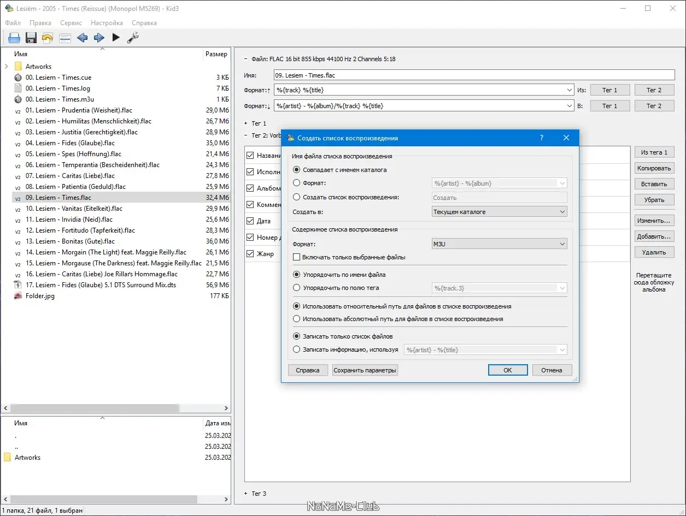Expand the 'Тег 1' section
This screenshot has height=516, width=686.
point(246,123)
